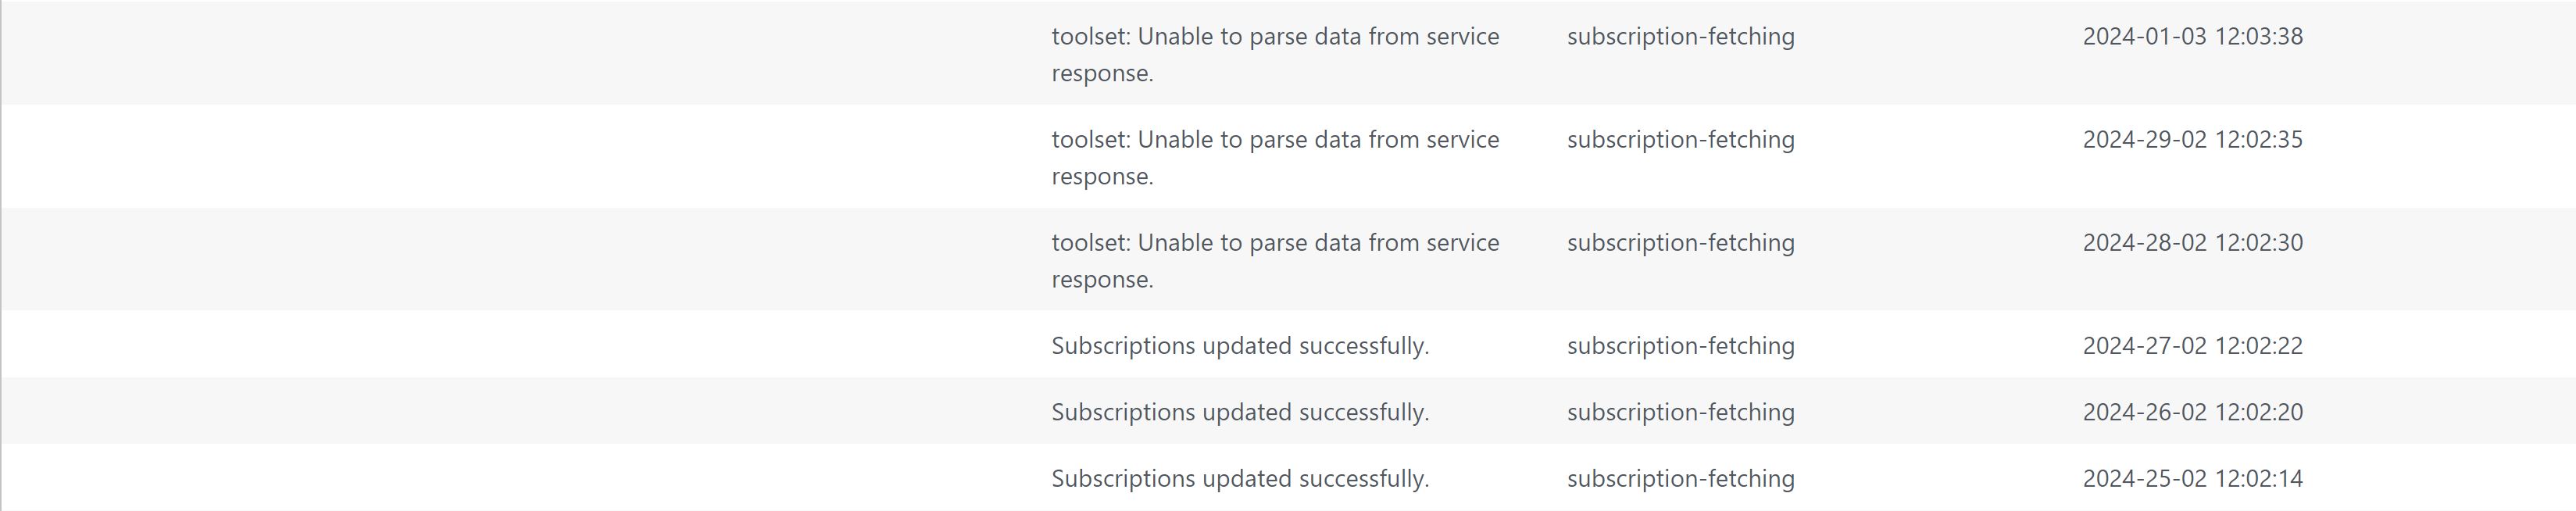
Task: Select the subscription-fetching type logged at 12:02:30
Action: [x=1680, y=243]
